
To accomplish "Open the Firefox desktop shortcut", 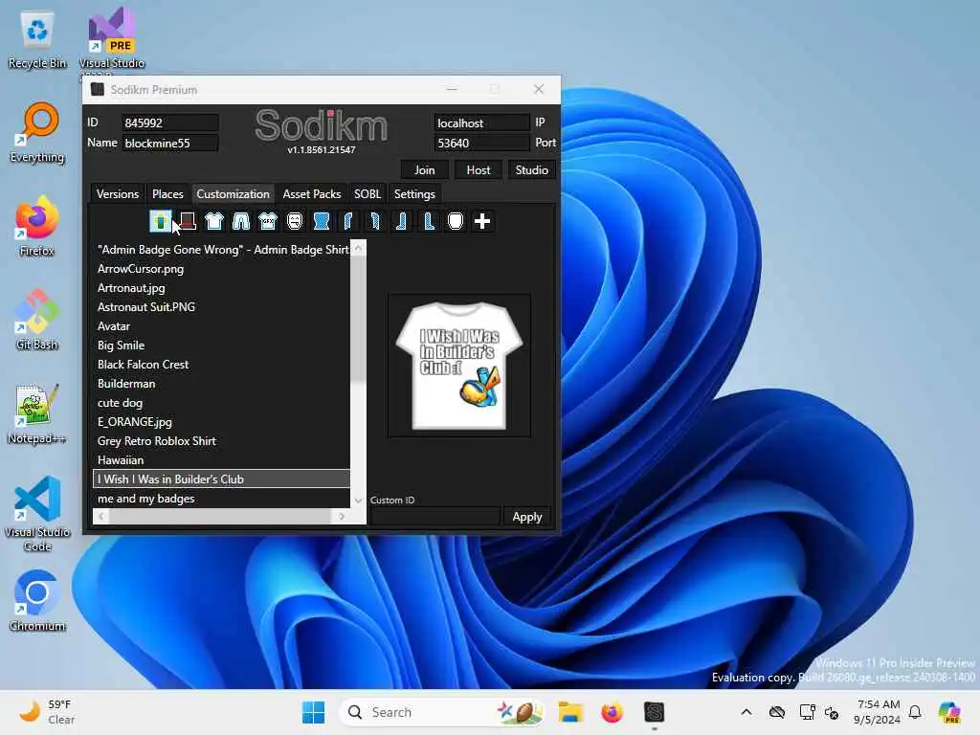I will point(37,226).
